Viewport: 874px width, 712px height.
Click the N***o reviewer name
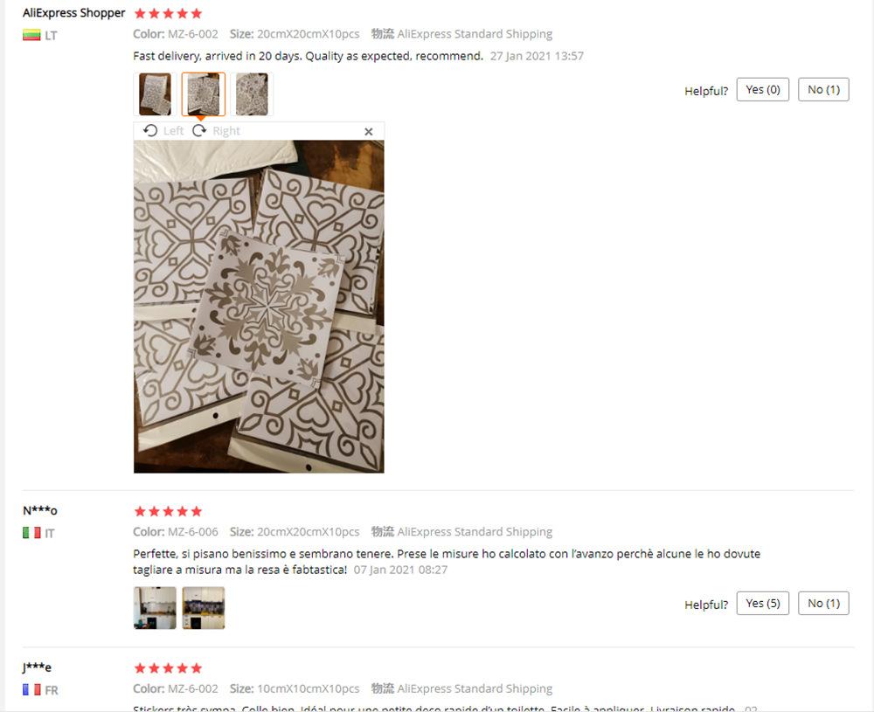[40, 510]
